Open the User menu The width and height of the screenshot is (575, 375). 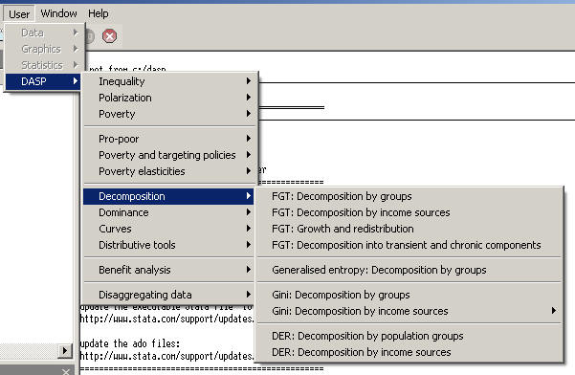19,14
